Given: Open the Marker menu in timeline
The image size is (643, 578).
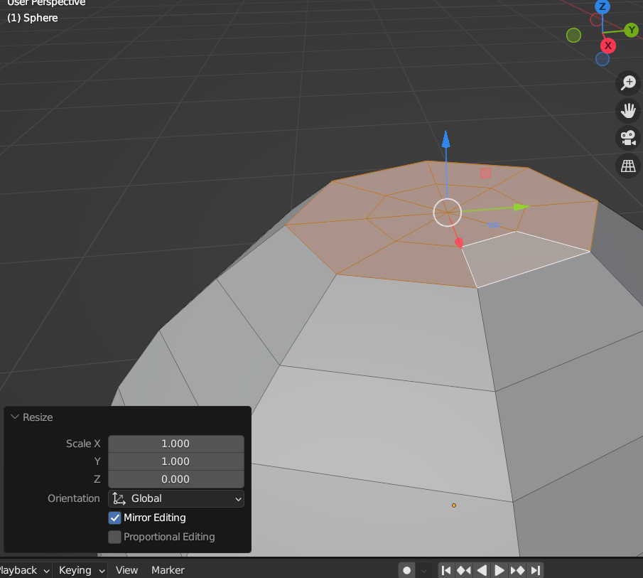Looking at the screenshot, I should [x=168, y=570].
